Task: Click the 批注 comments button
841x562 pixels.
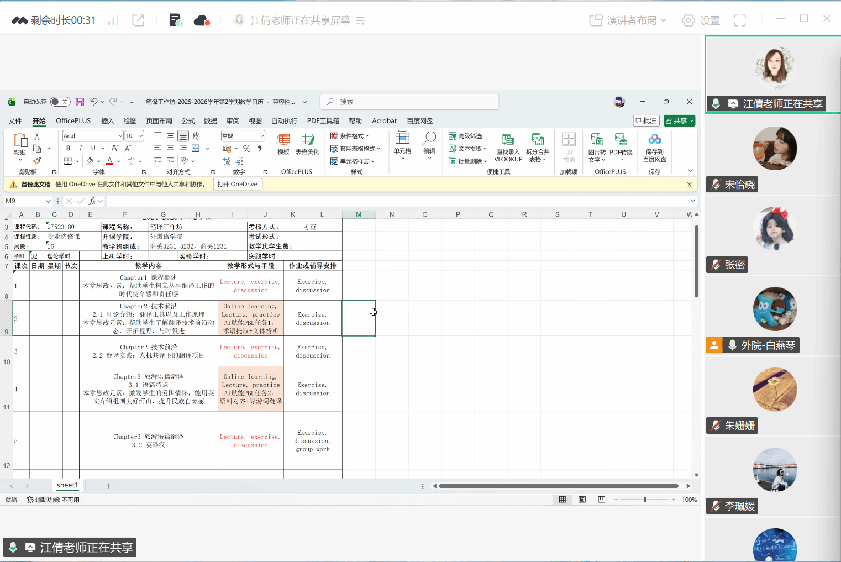Action: 646,121
